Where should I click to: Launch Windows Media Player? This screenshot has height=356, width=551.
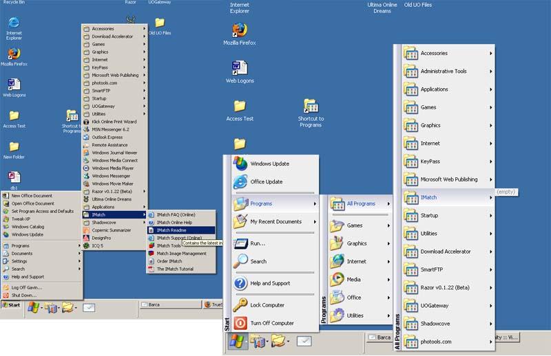[114, 168]
